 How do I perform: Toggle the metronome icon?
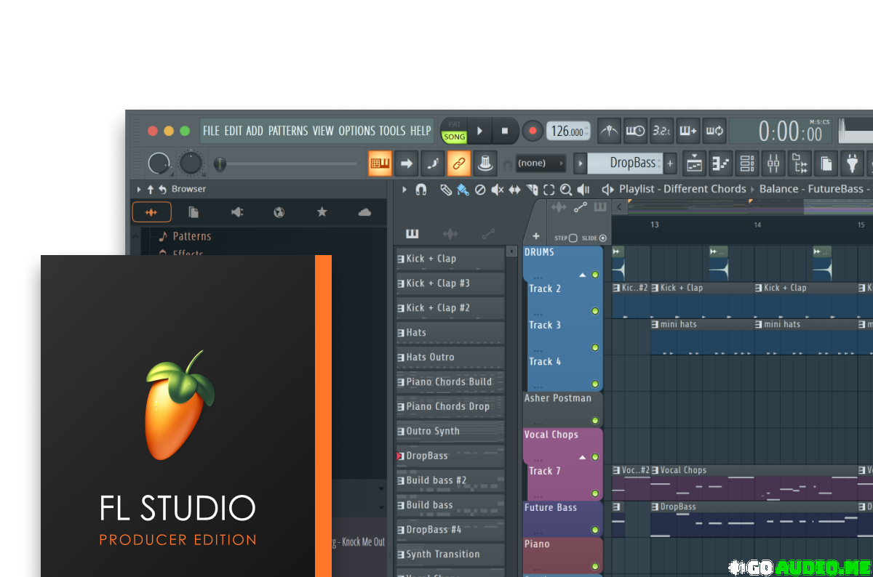pos(609,132)
